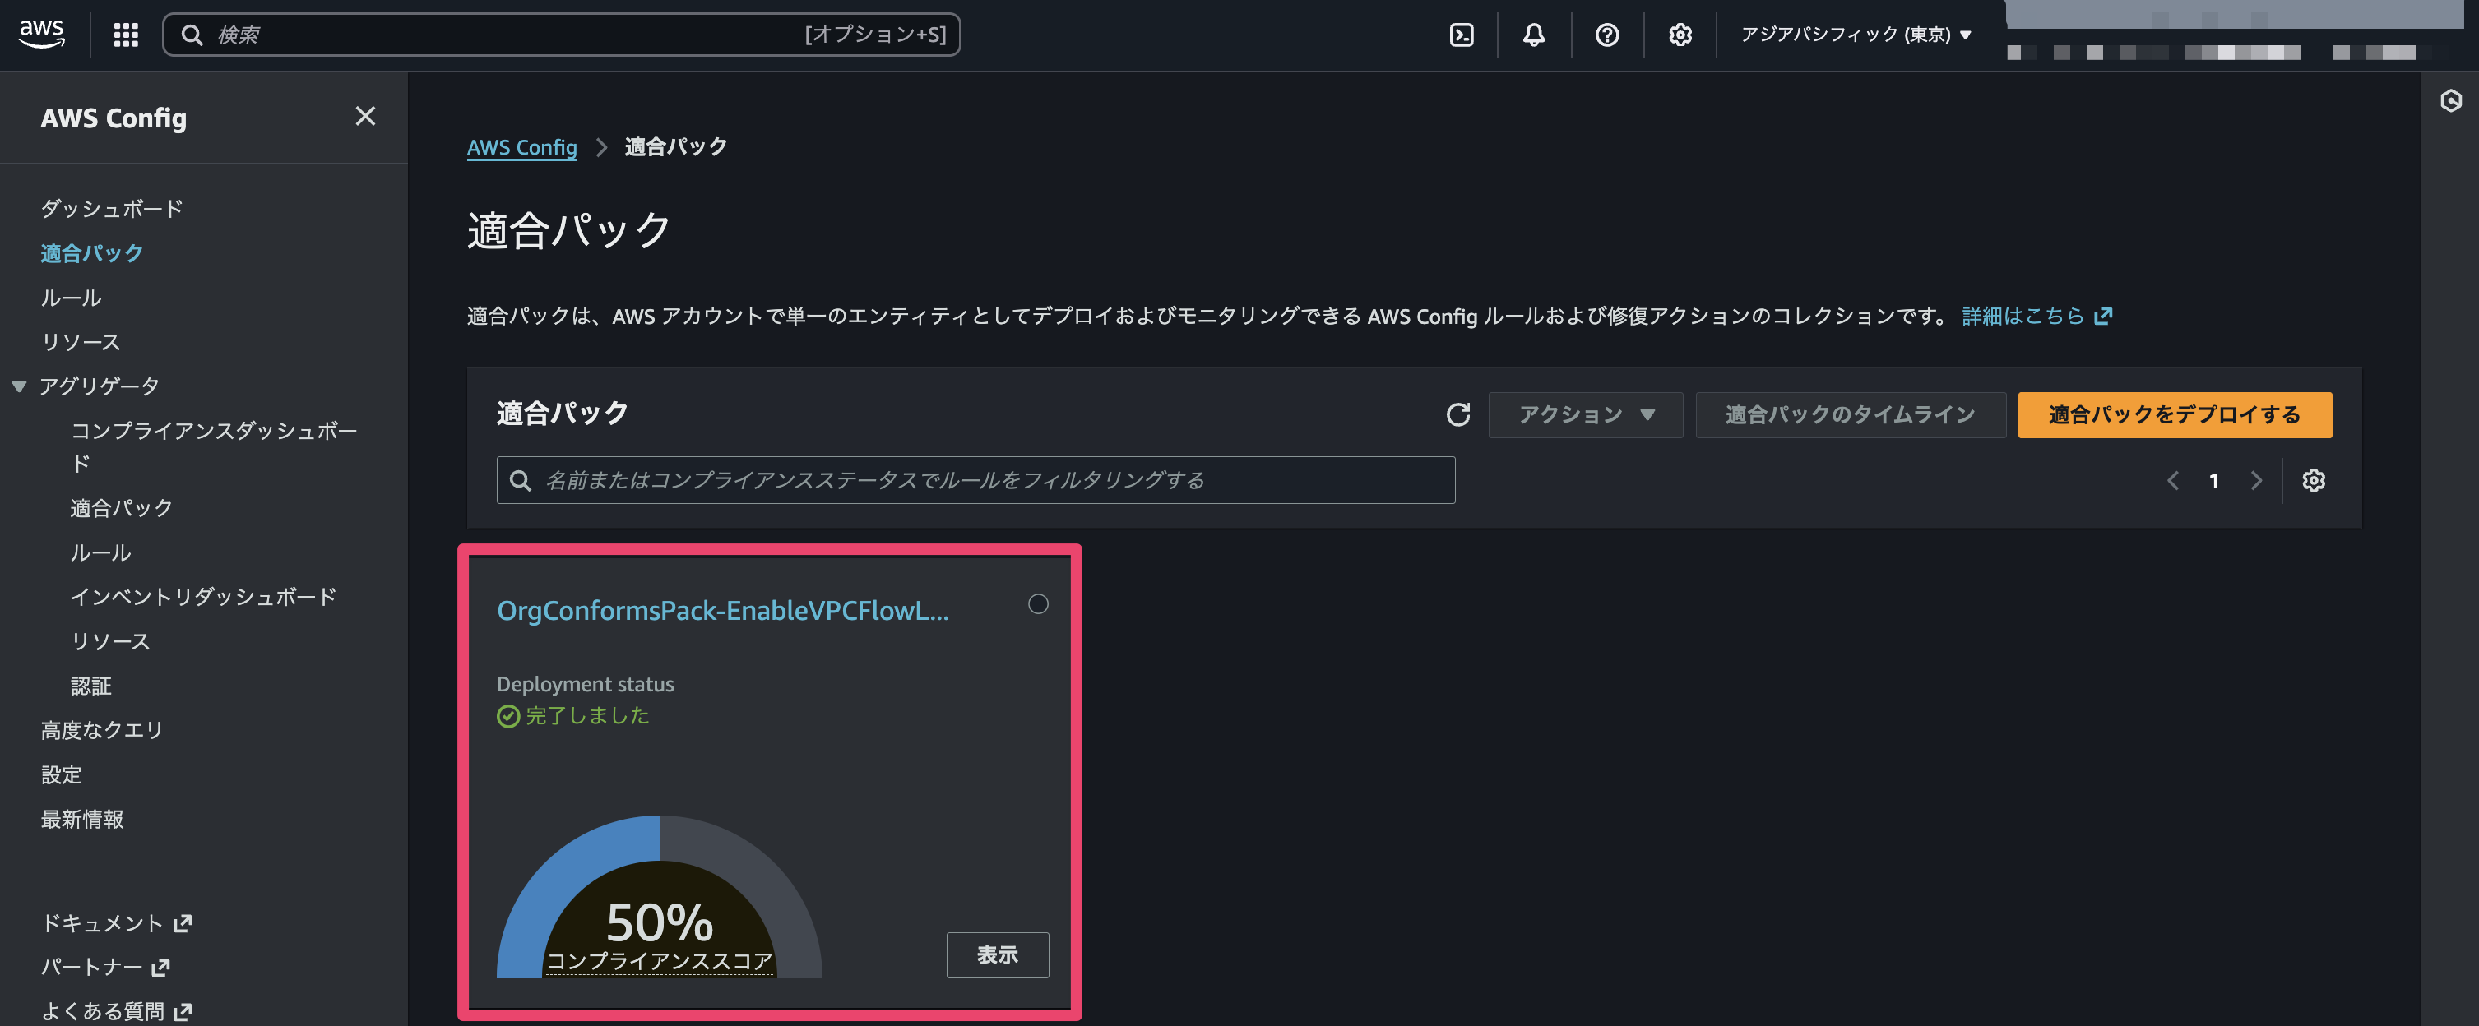
Task: Click the AWS logo home icon
Action: [41, 33]
